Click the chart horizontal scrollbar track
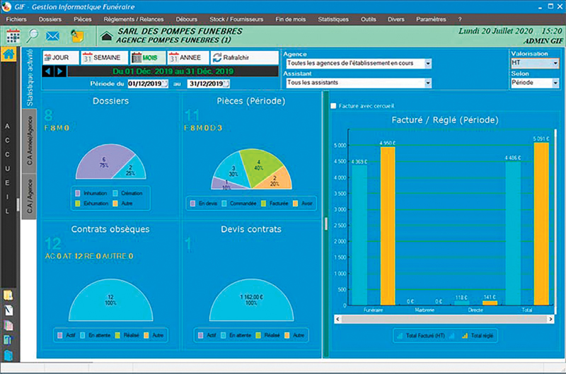Viewport: 566px width, 374px height. click(444, 319)
